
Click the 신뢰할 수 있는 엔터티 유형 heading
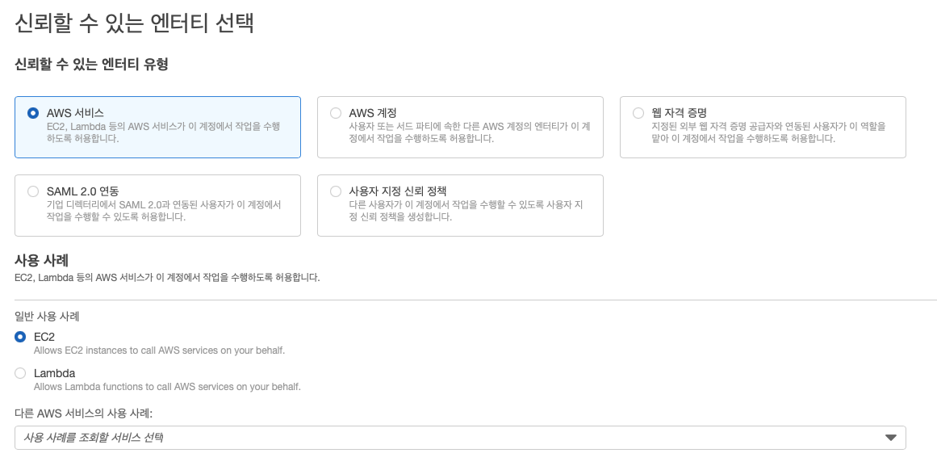(91, 64)
